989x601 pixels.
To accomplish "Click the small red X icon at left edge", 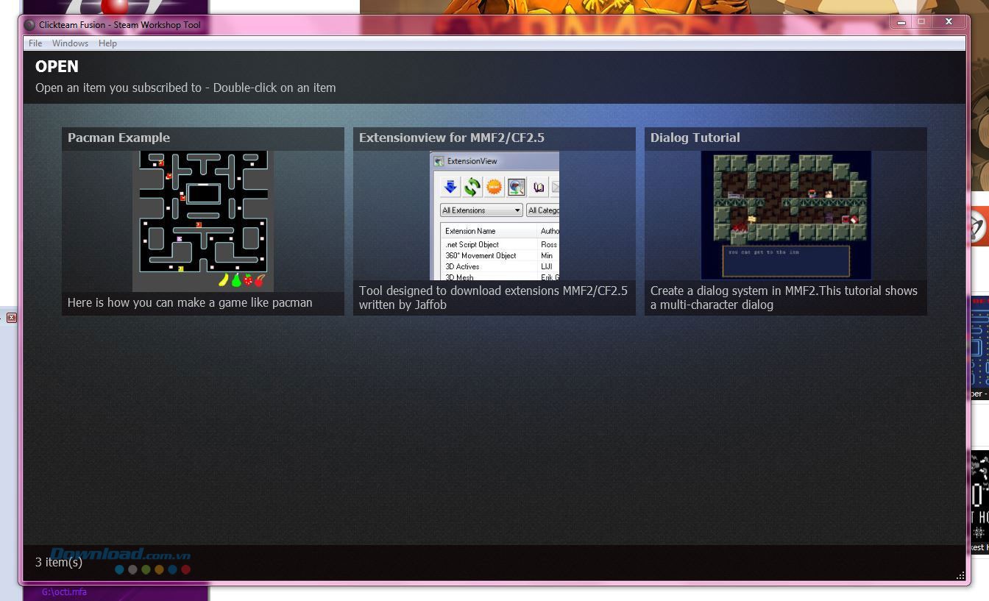I will coord(12,318).
